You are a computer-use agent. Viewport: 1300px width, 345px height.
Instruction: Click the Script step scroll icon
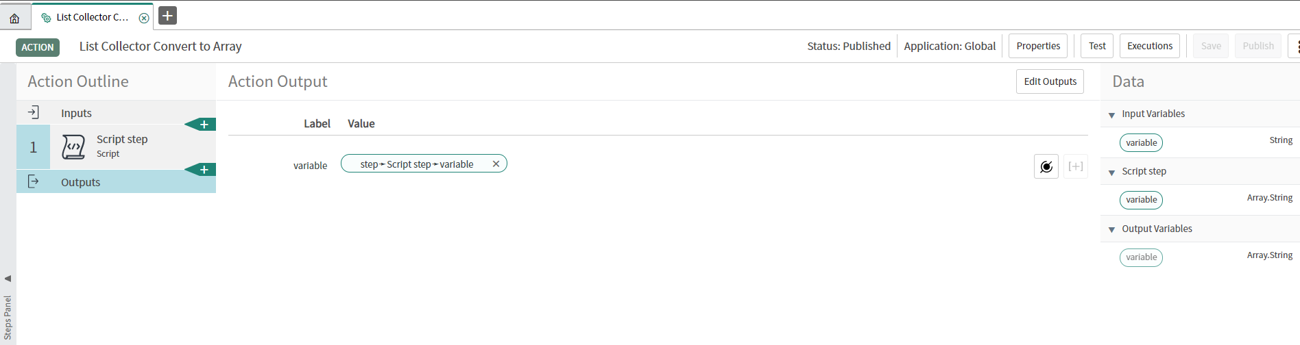(73, 146)
